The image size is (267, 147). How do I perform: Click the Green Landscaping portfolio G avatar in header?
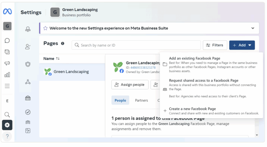pos(55,12)
